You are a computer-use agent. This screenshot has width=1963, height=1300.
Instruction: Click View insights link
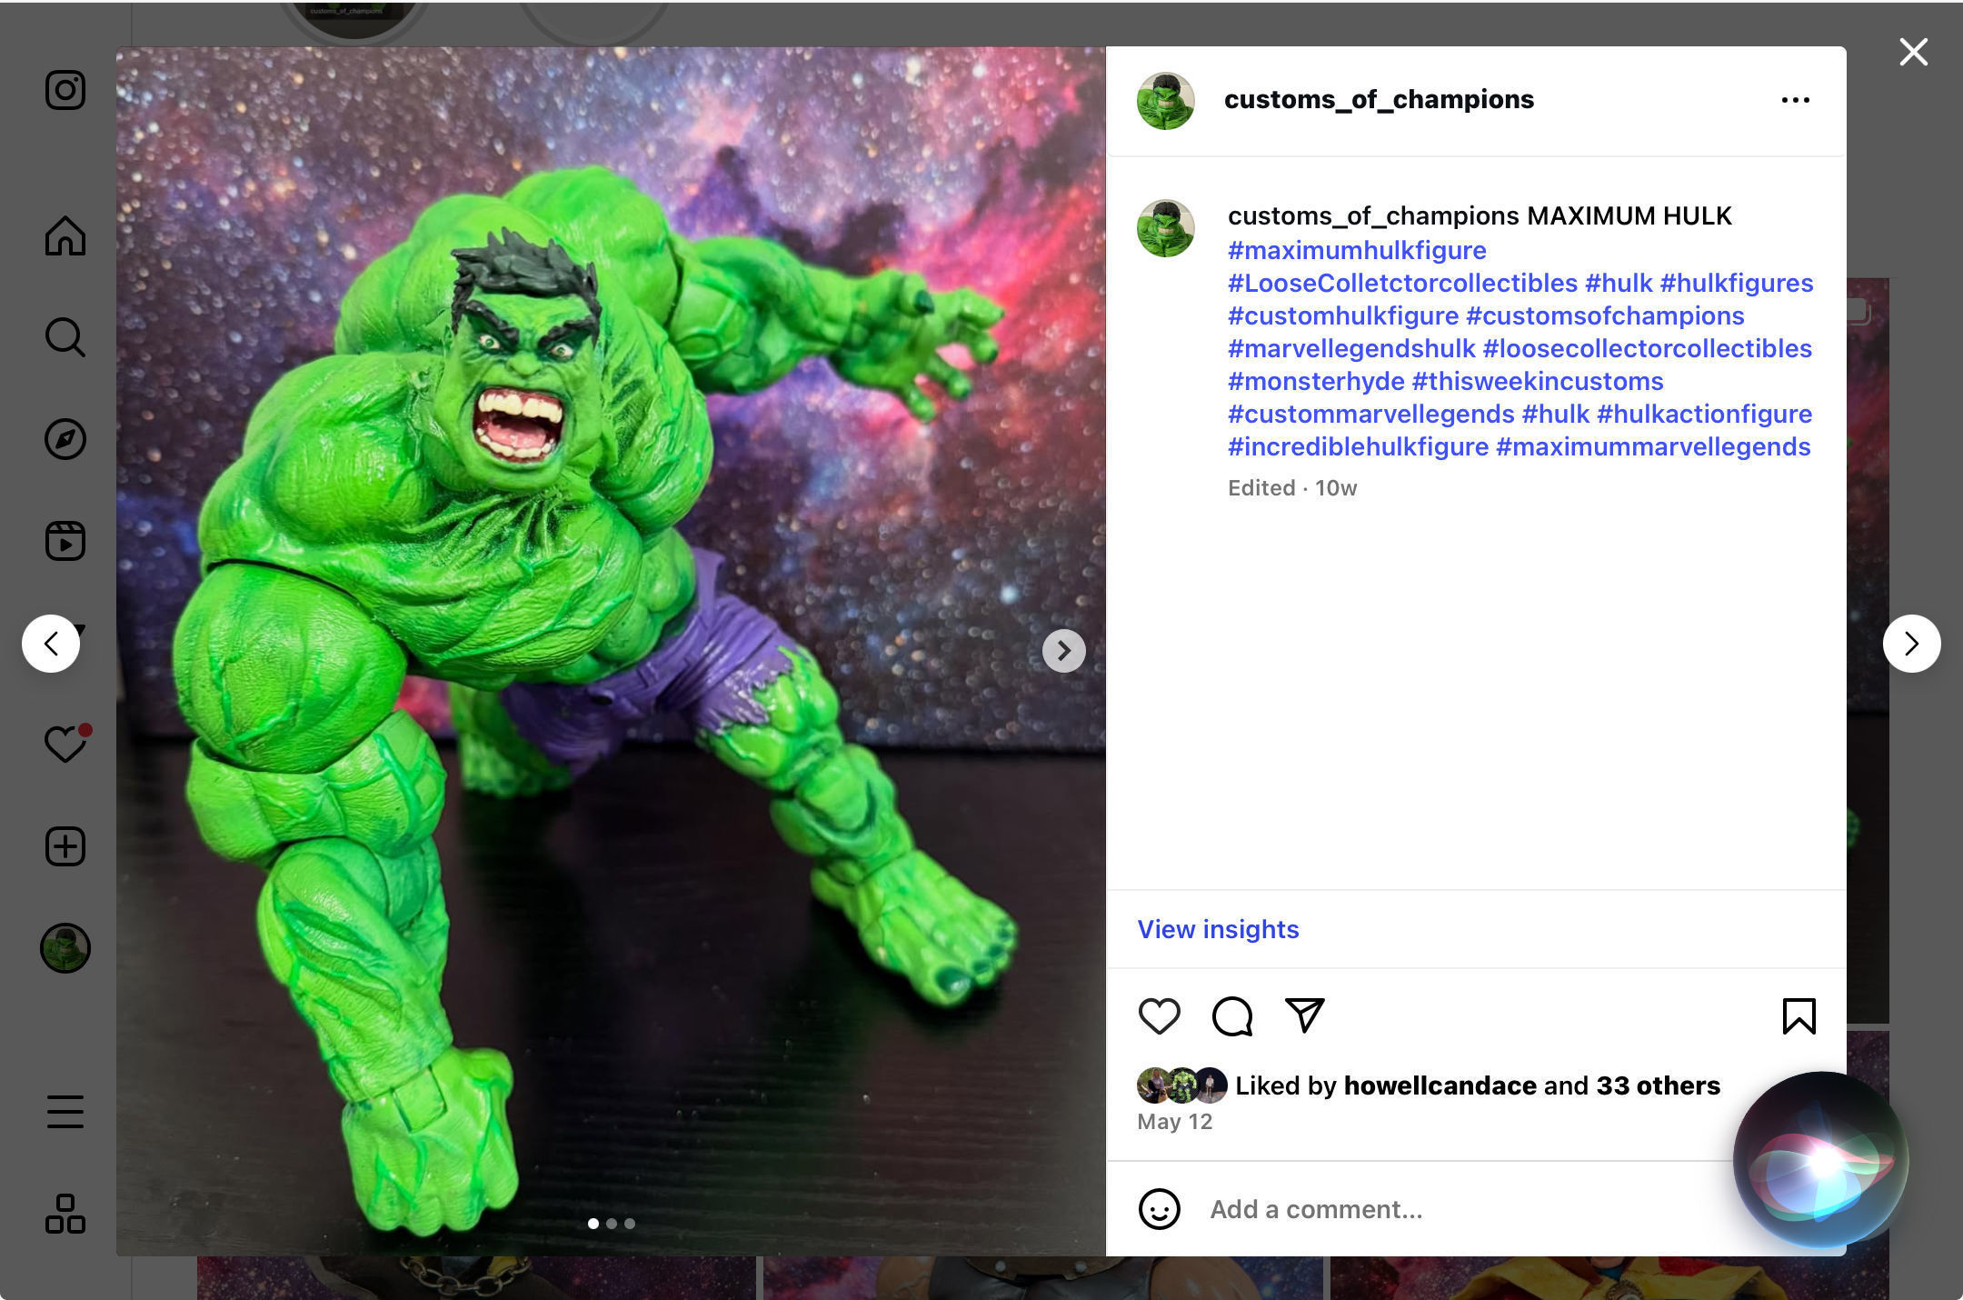[1218, 929]
